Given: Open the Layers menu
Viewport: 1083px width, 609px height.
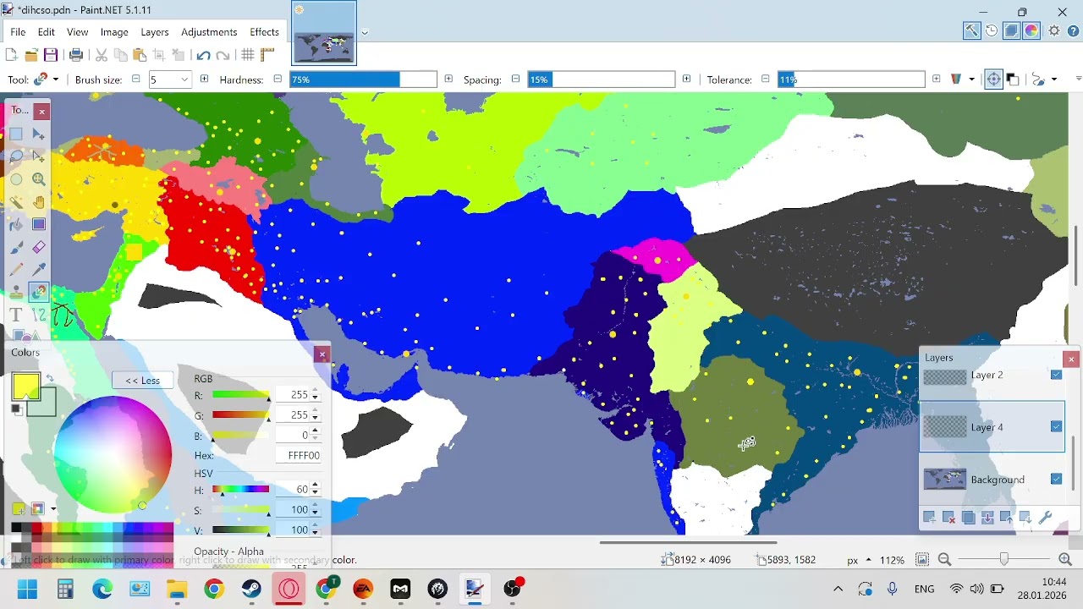Looking at the screenshot, I should click(x=155, y=32).
